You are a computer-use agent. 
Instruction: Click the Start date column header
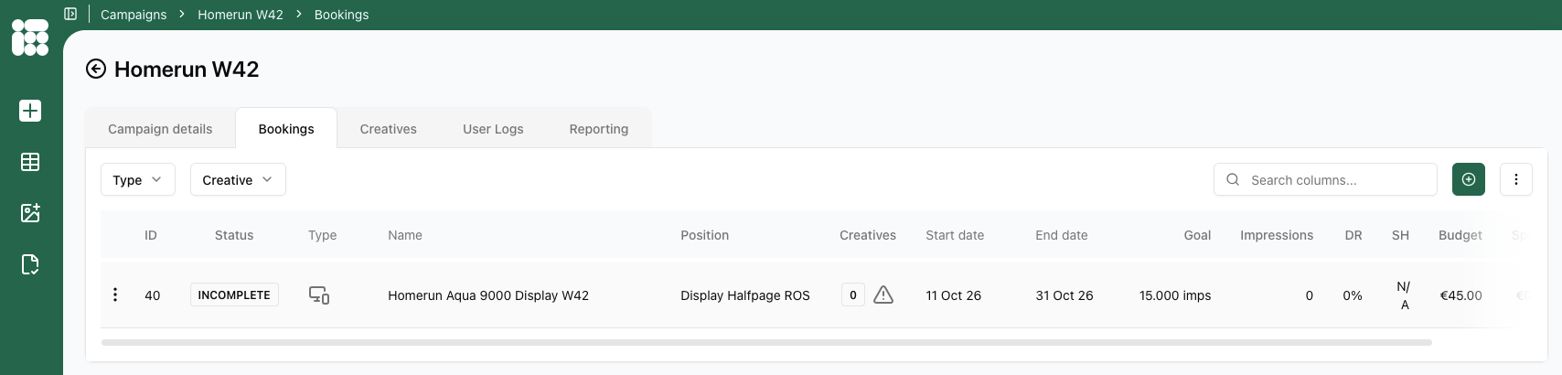pyautogui.click(x=955, y=235)
